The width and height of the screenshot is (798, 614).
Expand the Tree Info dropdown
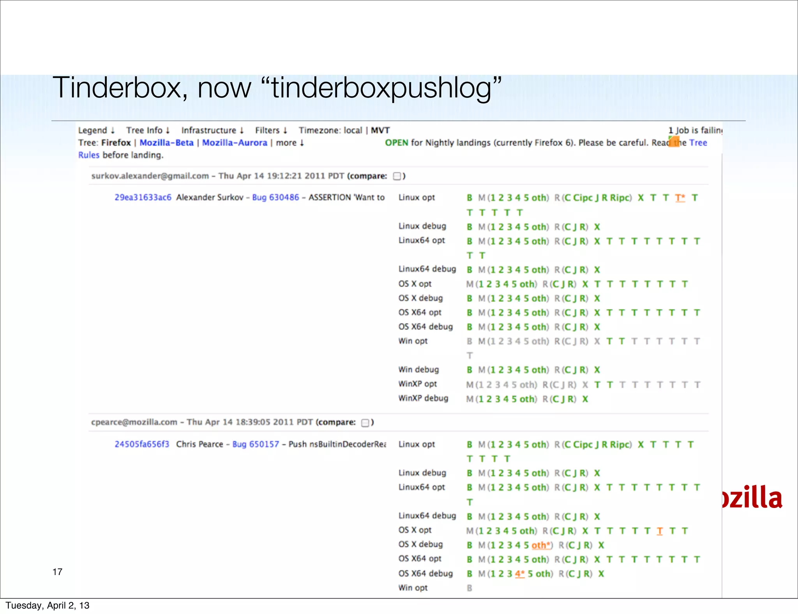pos(148,130)
